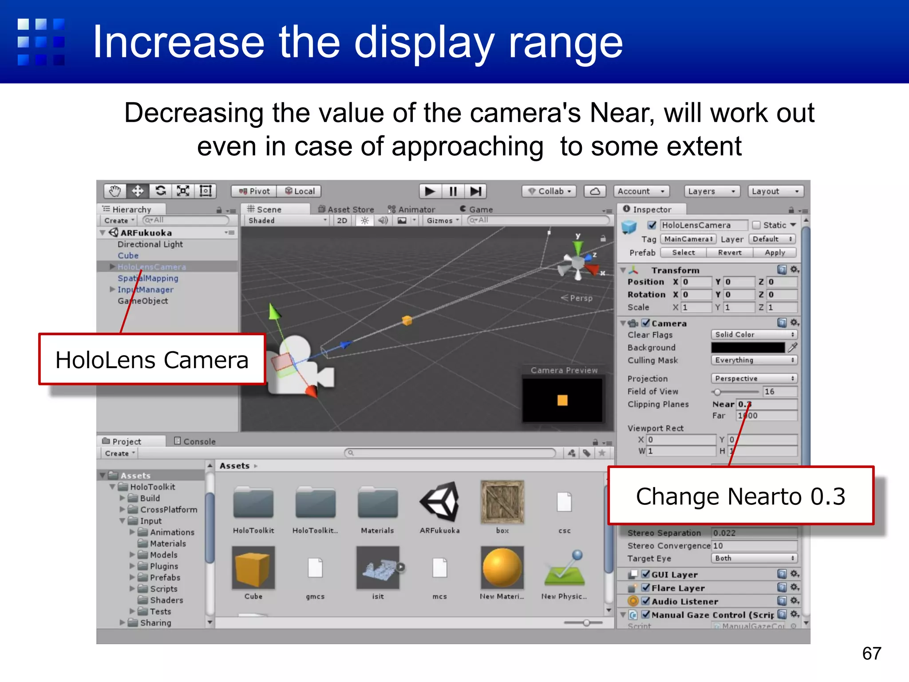Click the prefab Apply button

pyautogui.click(x=775, y=253)
